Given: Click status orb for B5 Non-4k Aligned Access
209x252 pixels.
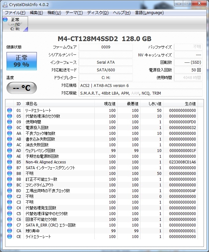Looking at the screenshot, I should click(x=10, y=162).
